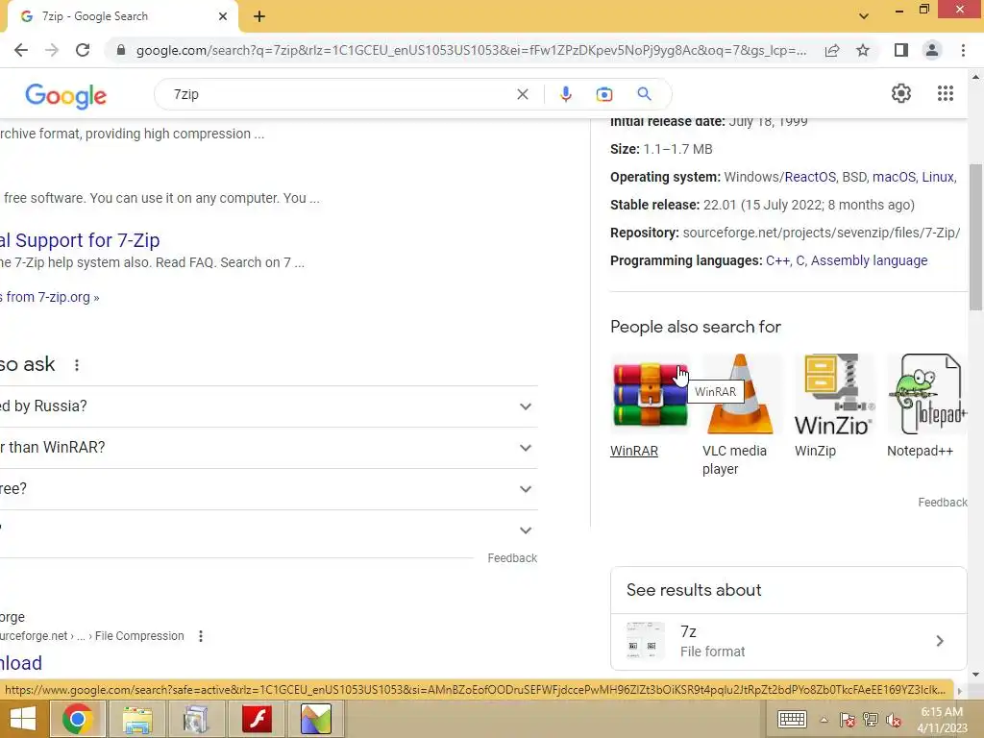Open the 7z File format result
The image size is (984, 738).
[x=788, y=641]
